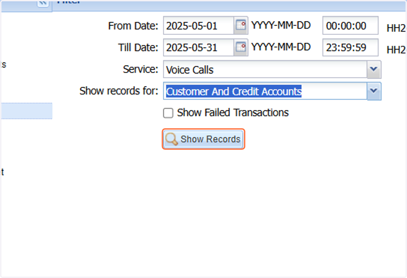Screen dimensions: 407x278
Task: Collapse the side panel with double-arrow icon
Action: (43, 3)
